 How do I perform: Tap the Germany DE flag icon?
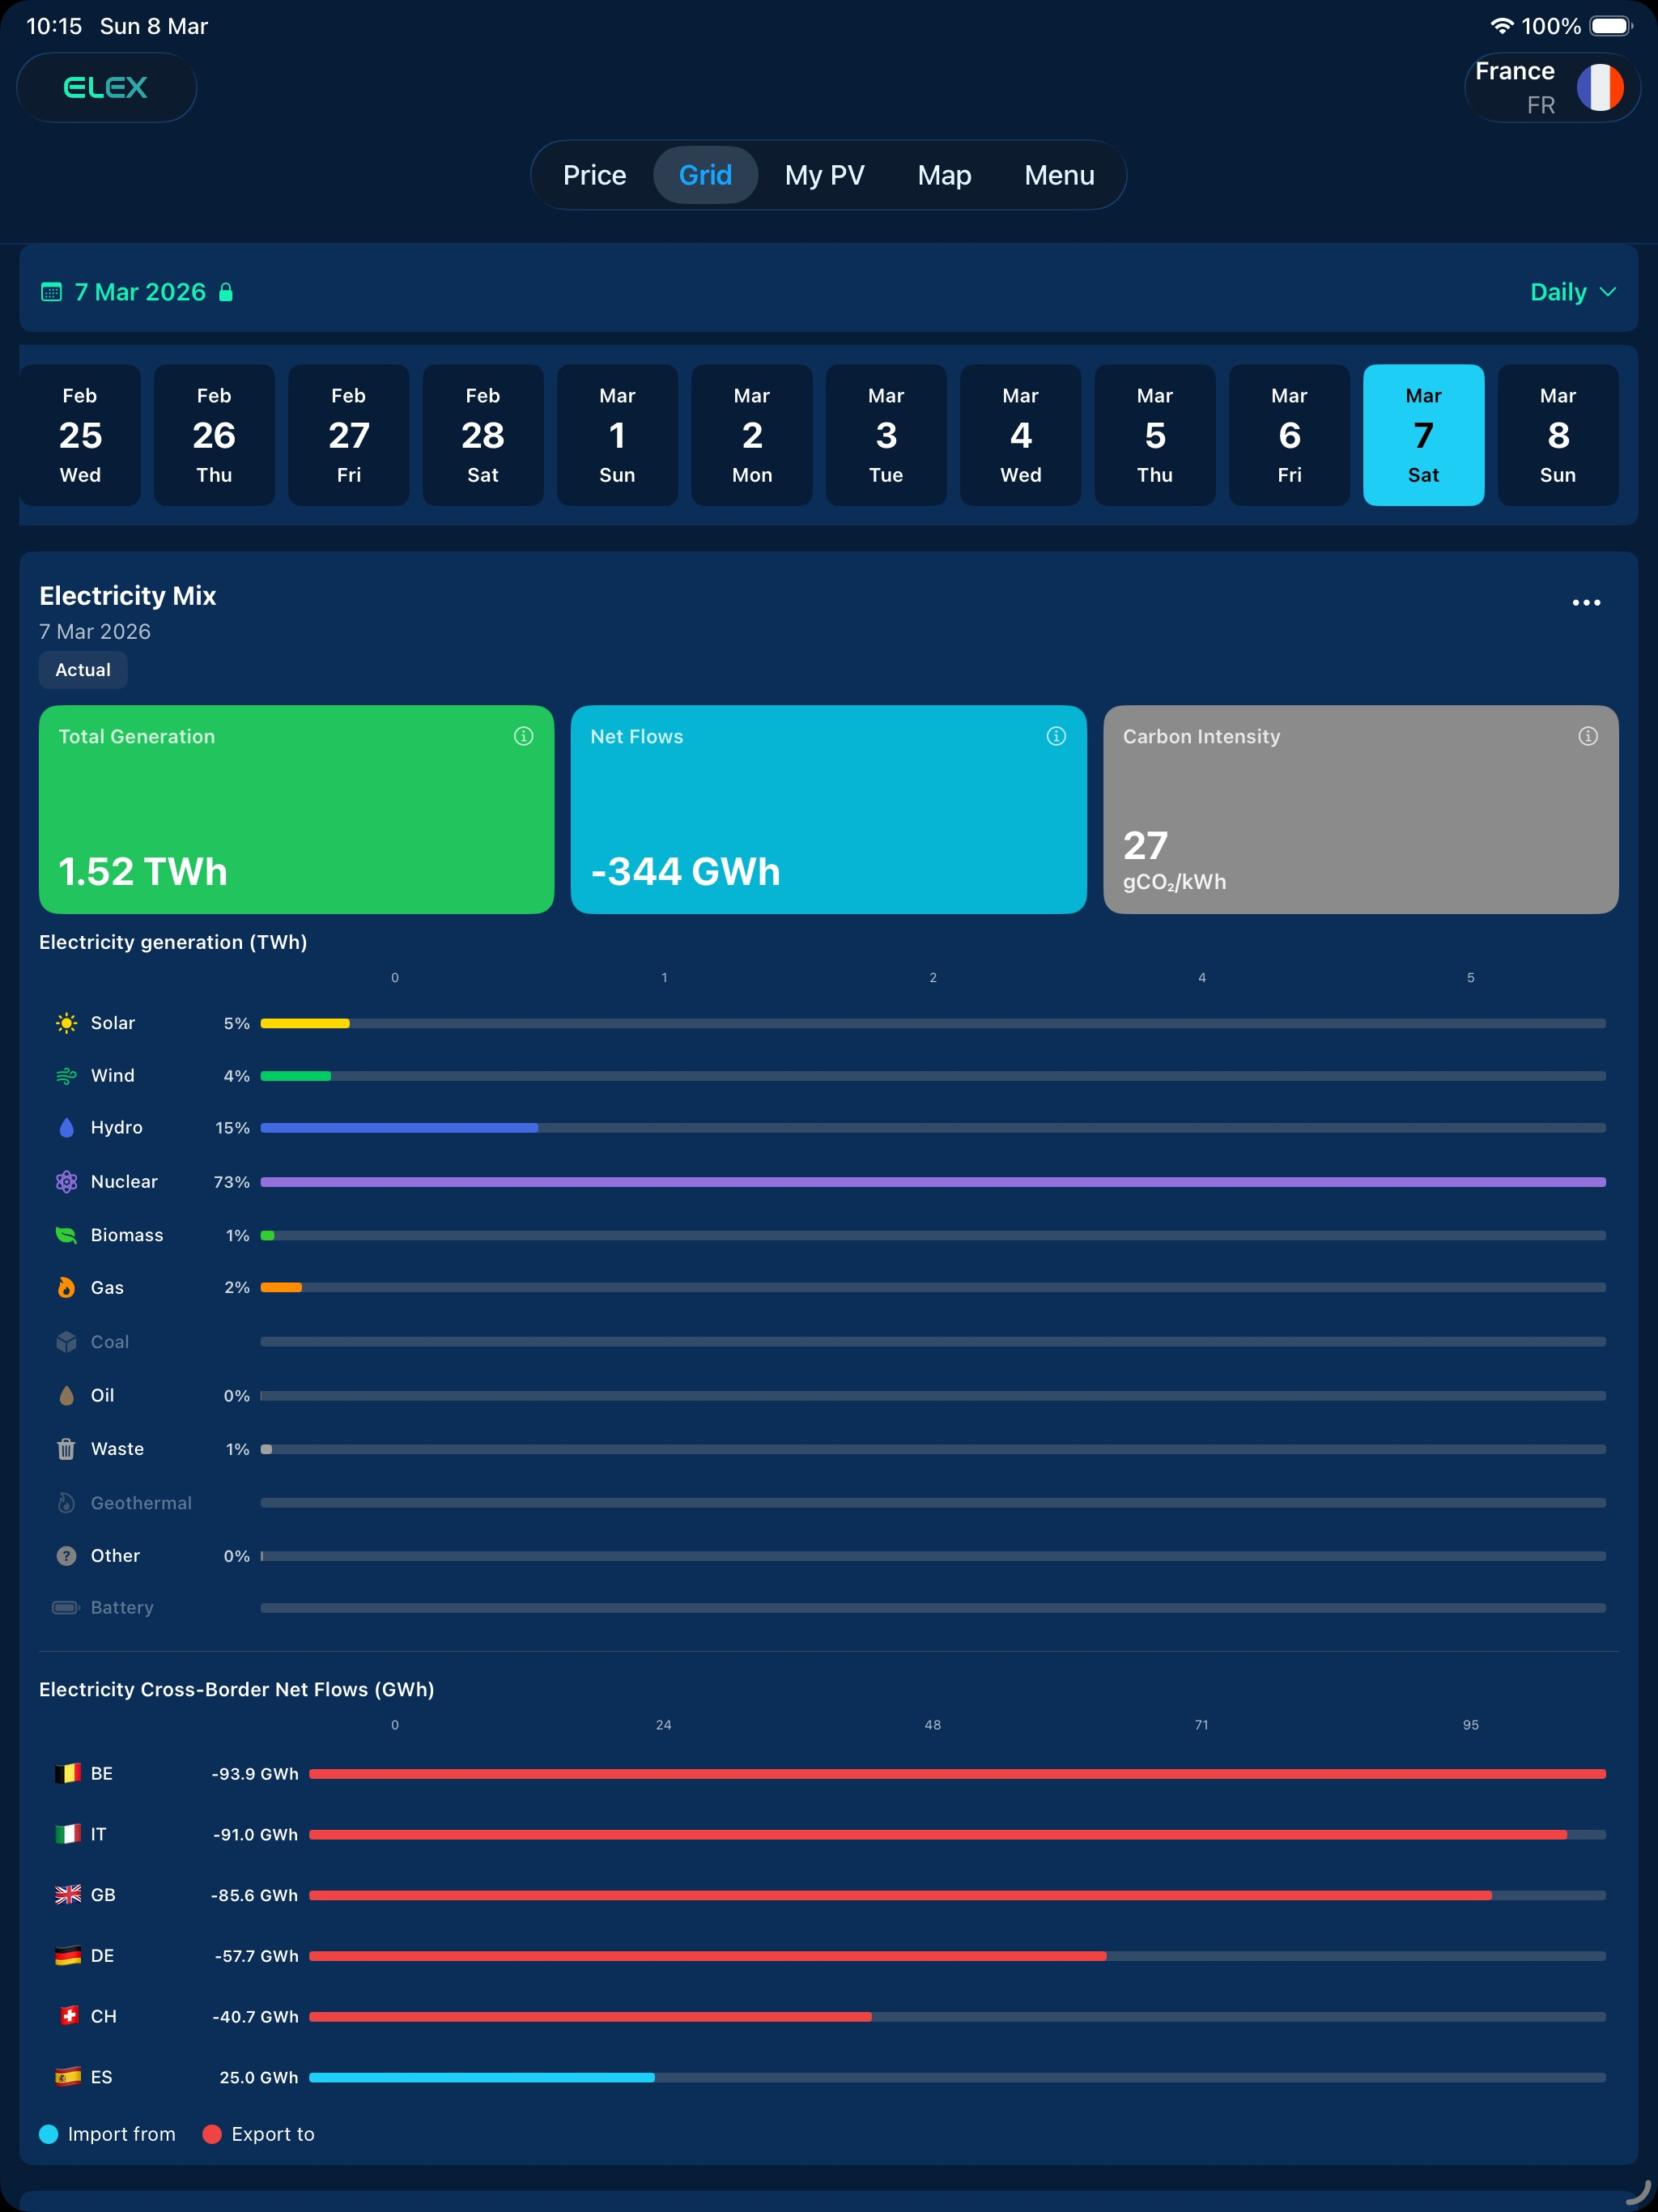[x=67, y=1956]
